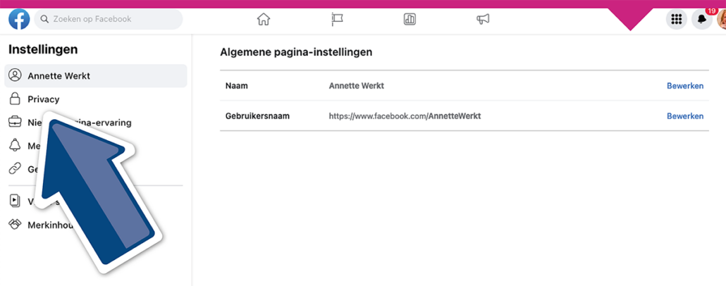Click 'Bewerken' for the Naam row
The image size is (726, 286).
tap(684, 86)
